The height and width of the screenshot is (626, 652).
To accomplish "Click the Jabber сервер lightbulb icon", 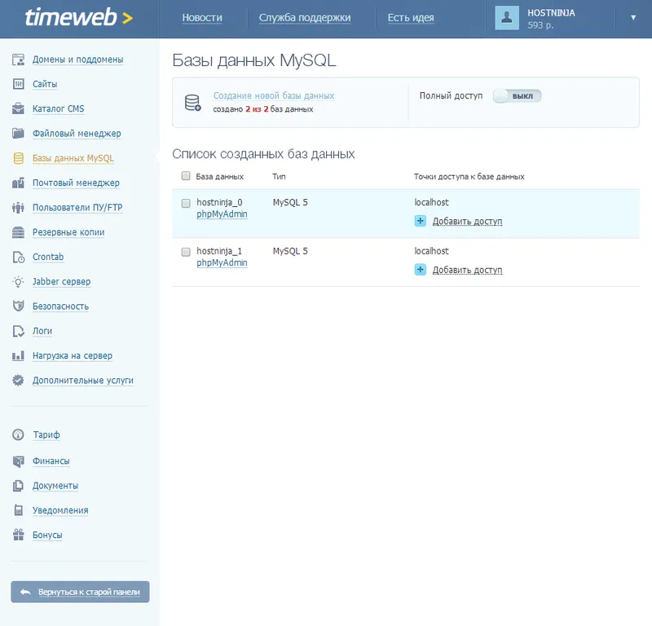I will click(18, 281).
